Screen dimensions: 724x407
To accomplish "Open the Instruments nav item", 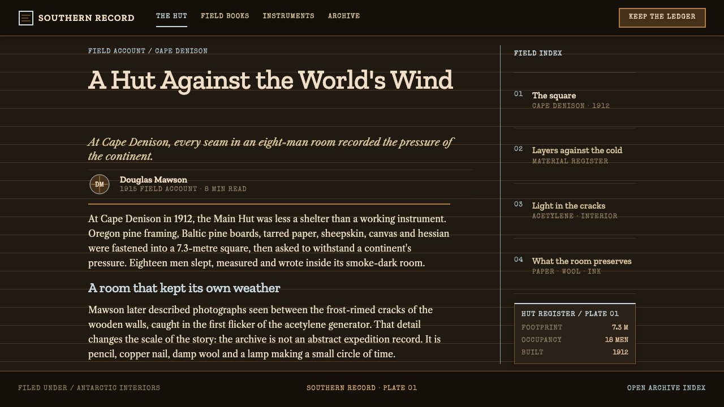I will coord(288,16).
